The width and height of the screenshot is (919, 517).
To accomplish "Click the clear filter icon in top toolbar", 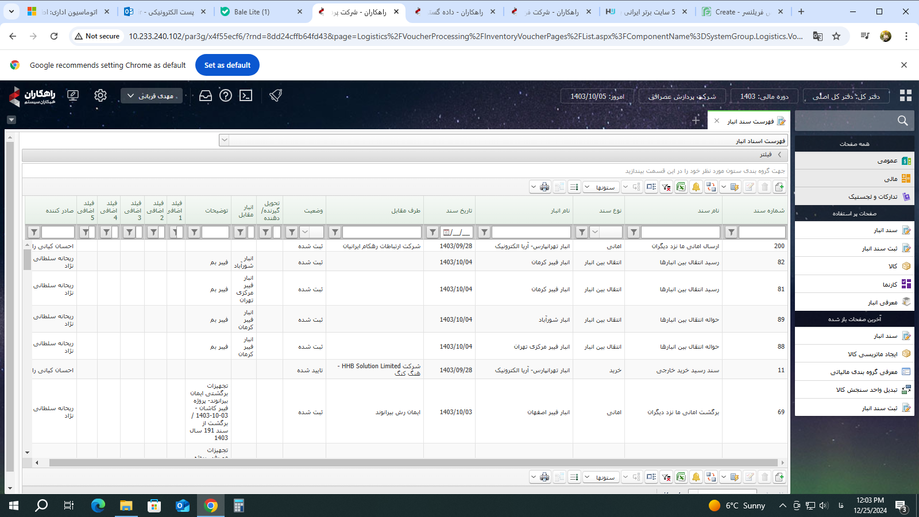I will pos(666,187).
